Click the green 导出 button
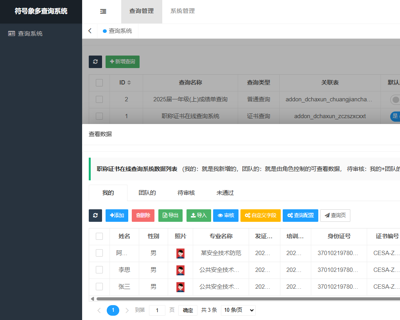The width and height of the screenshot is (400, 320). (x=170, y=216)
